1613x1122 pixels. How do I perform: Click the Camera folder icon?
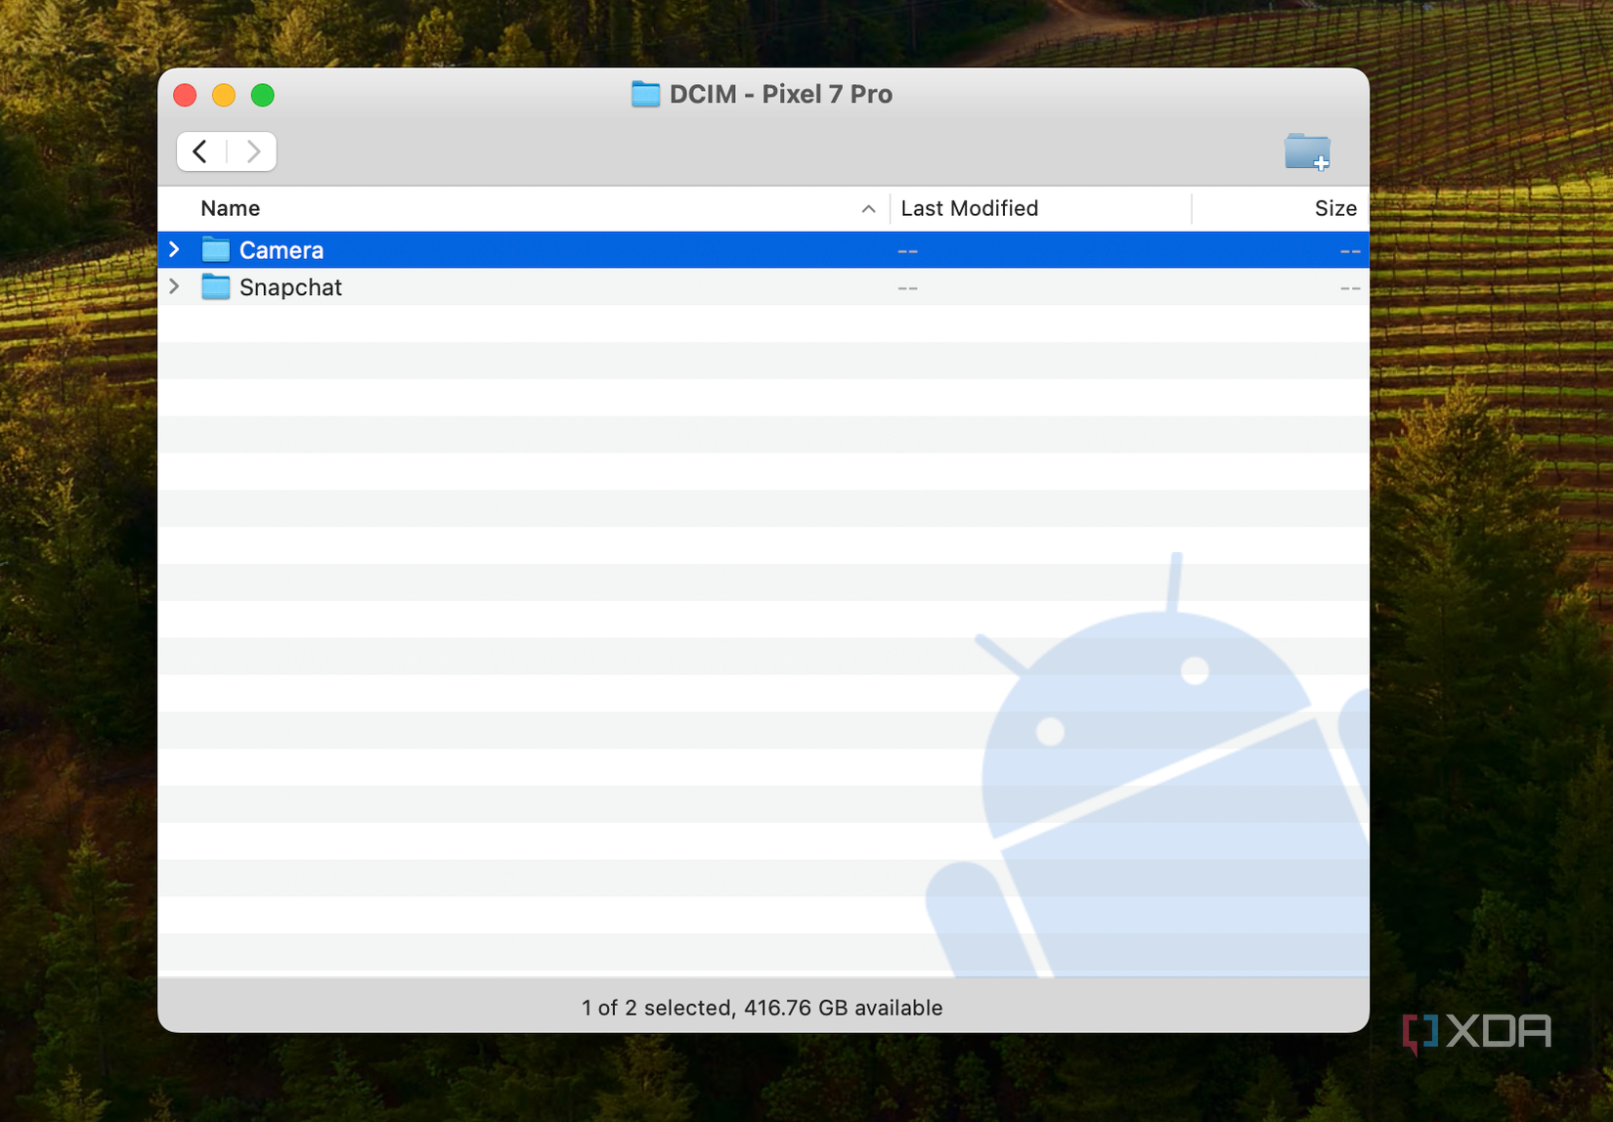coord(215,250)
